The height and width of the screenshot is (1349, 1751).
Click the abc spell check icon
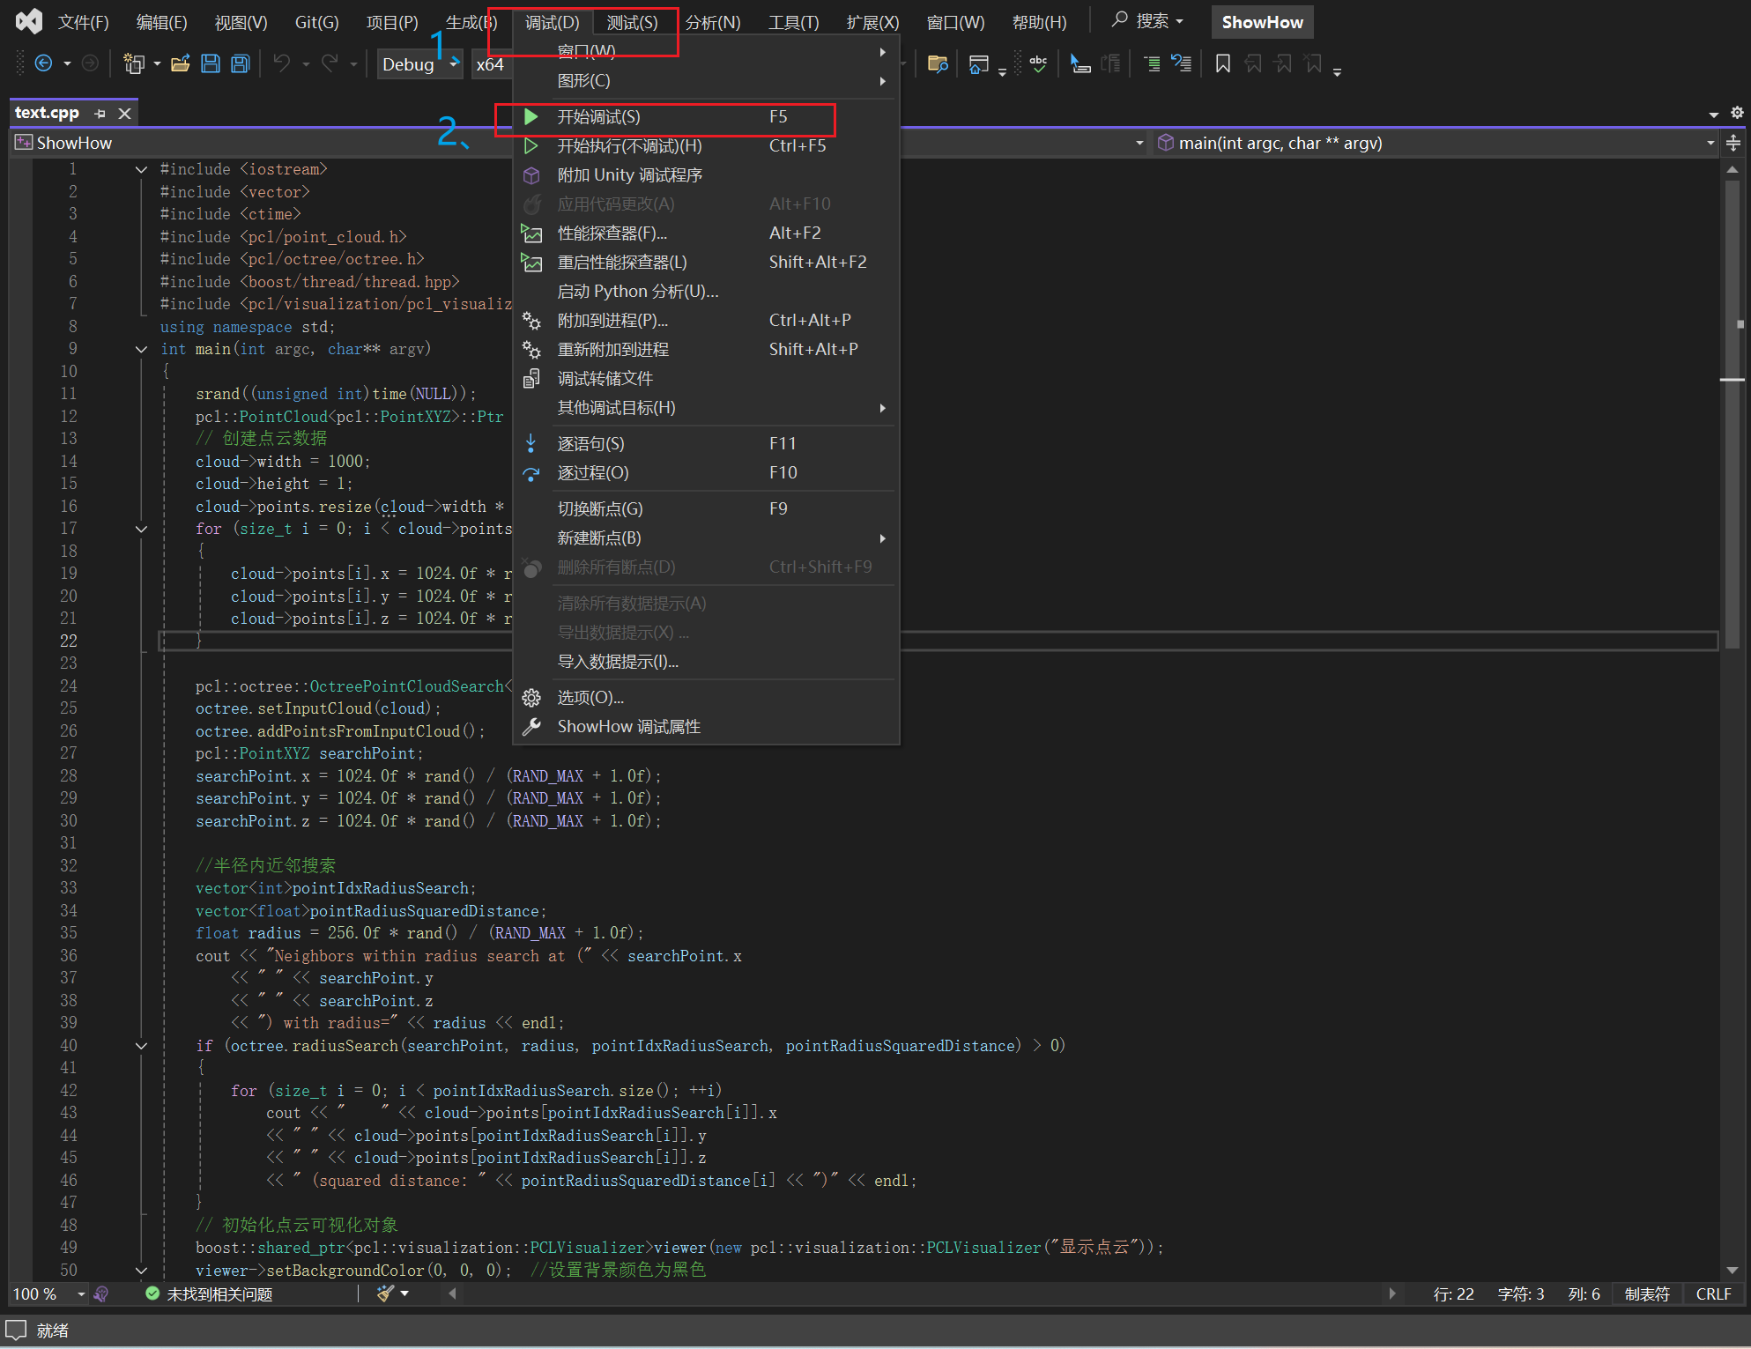(1039, 63)
